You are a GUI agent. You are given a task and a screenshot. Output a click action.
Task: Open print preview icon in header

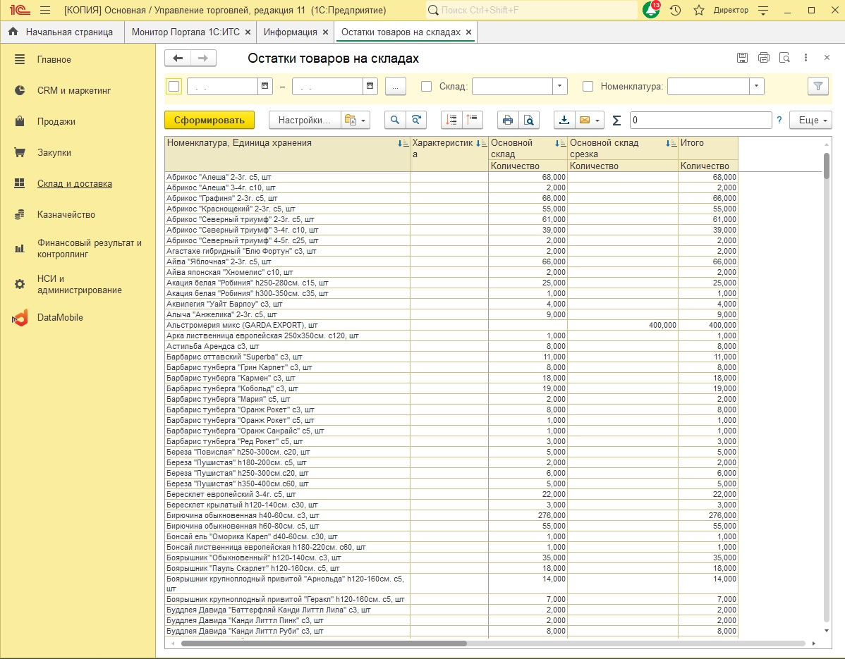point(784,58)
